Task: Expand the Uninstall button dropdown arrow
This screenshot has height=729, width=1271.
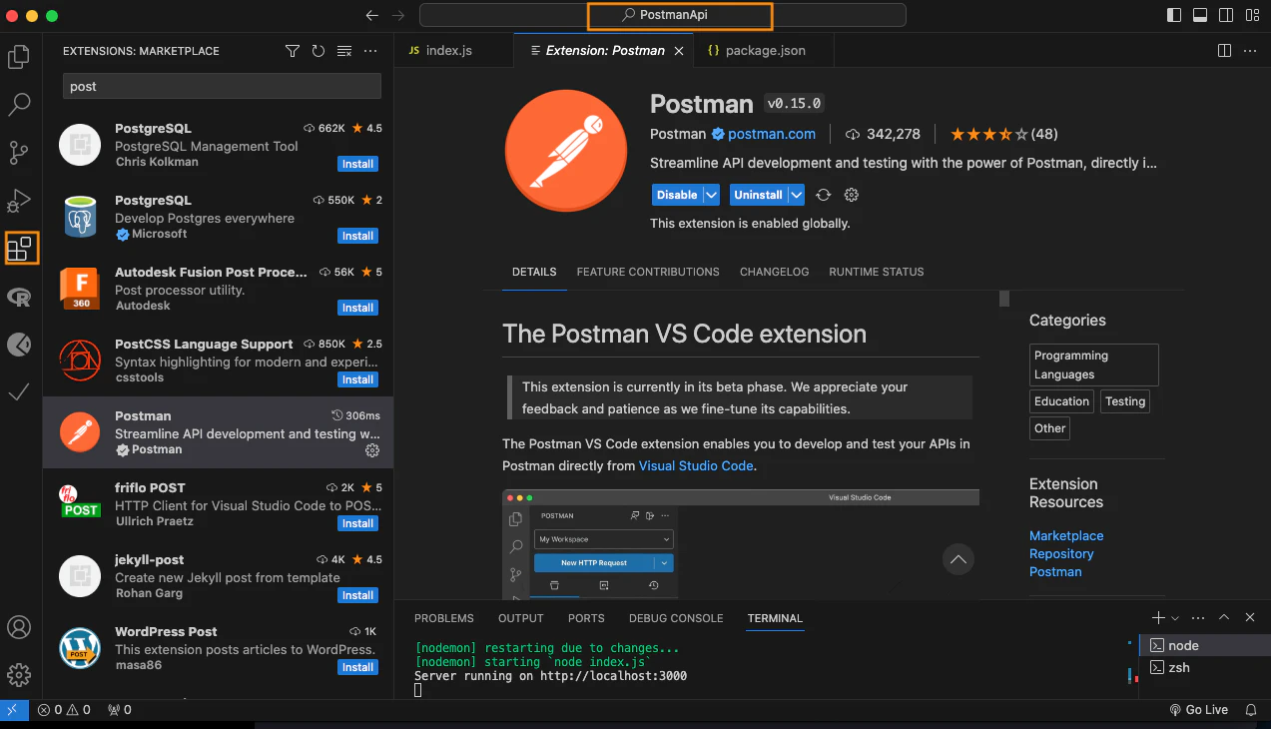Action: [x=797, y=195]
